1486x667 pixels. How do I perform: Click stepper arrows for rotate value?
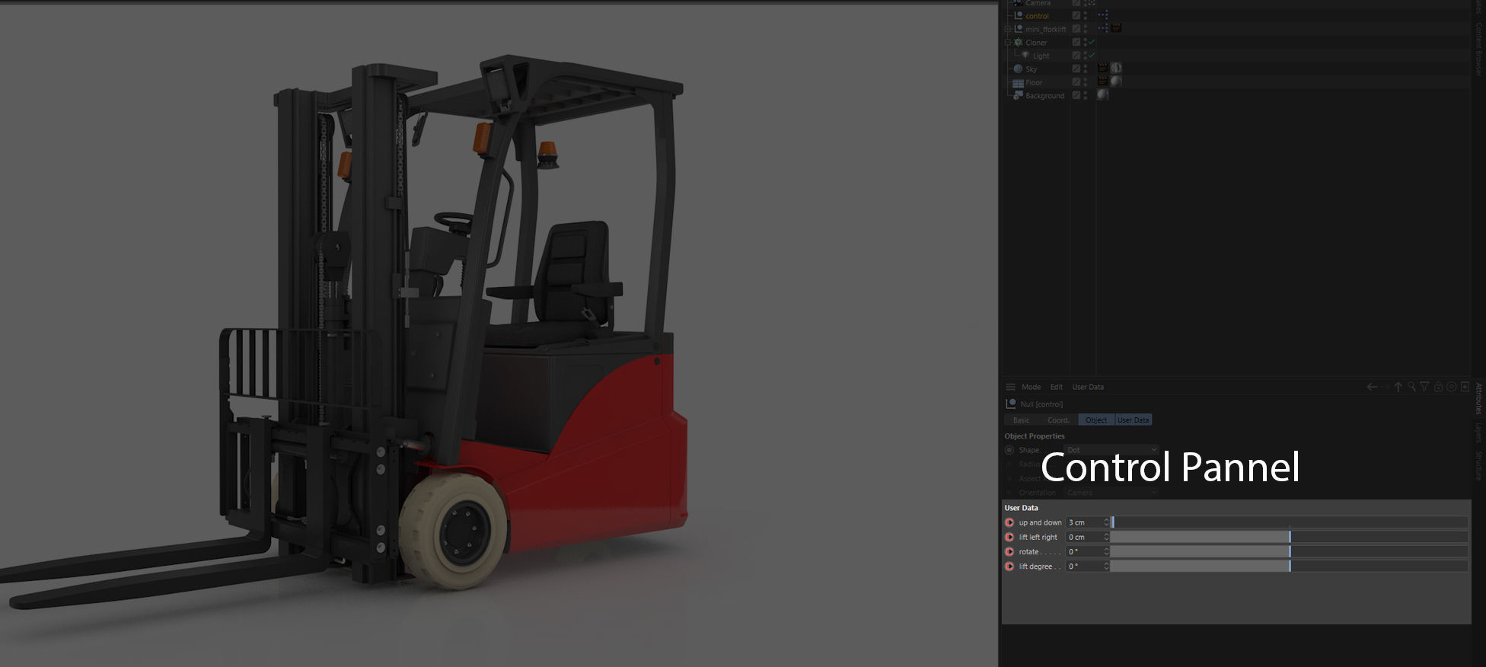[1106, 551]
